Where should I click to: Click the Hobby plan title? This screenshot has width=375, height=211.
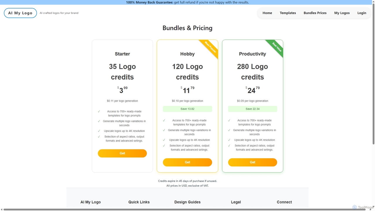[x=187, y=54]
